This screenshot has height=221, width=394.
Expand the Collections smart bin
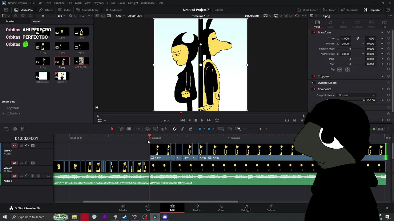[3, 114]
